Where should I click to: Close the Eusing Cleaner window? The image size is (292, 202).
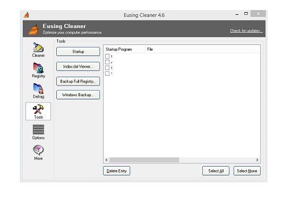[258, 14]
